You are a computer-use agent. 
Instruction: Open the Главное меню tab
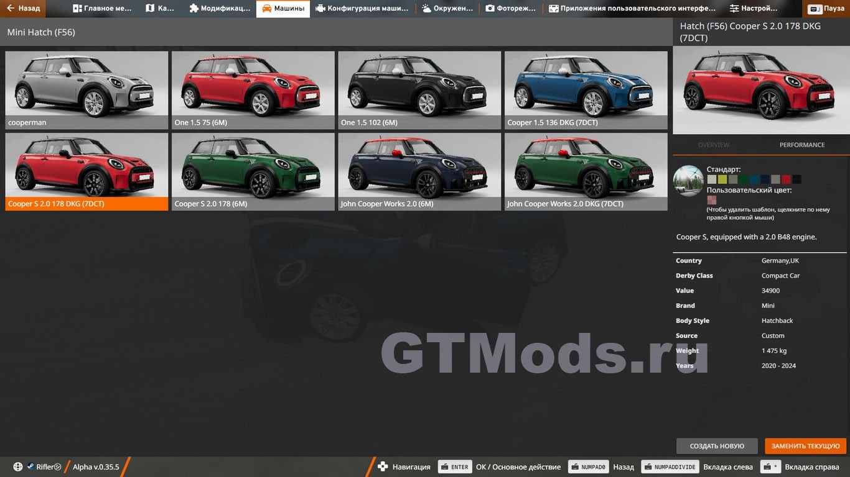[102, 9]
